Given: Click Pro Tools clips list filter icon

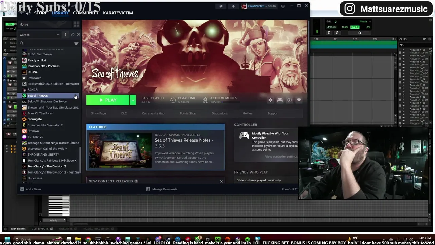Looking at the screenshot, I should click(x=402, y=45).
